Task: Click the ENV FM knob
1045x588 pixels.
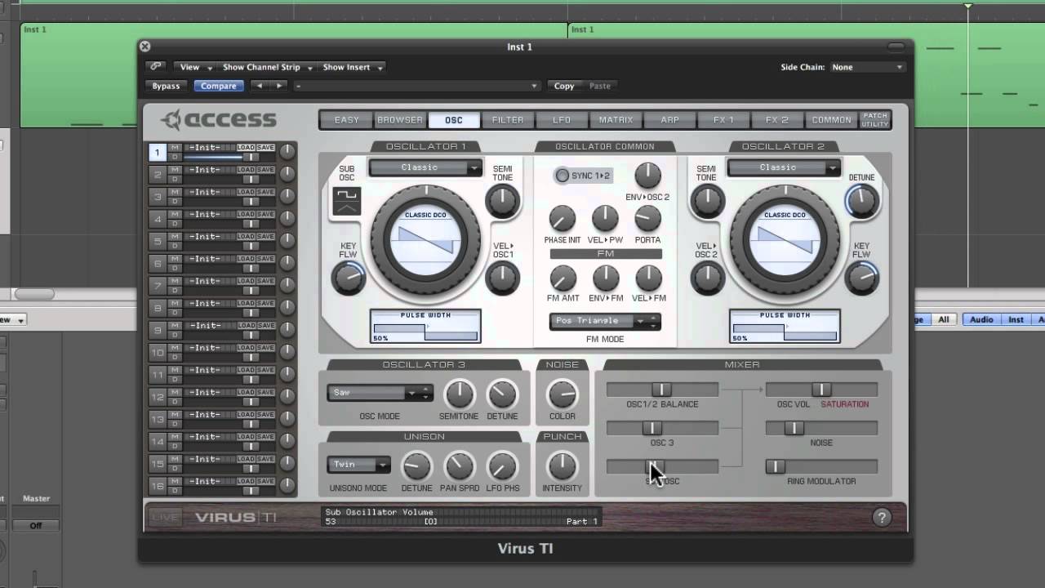Action: point(605,278)
